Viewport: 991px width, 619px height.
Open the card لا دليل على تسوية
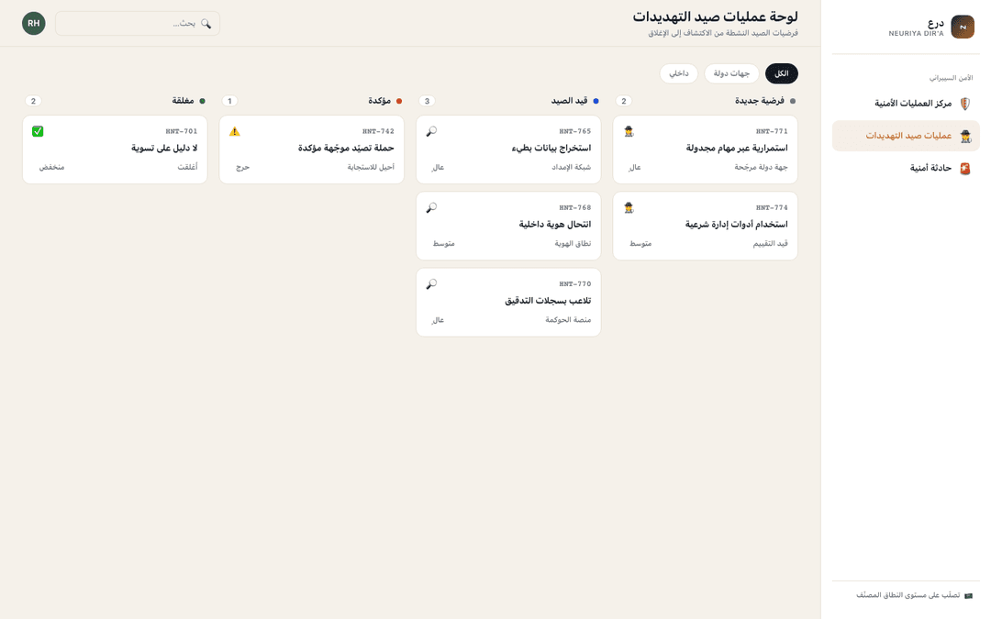(115, 149)
